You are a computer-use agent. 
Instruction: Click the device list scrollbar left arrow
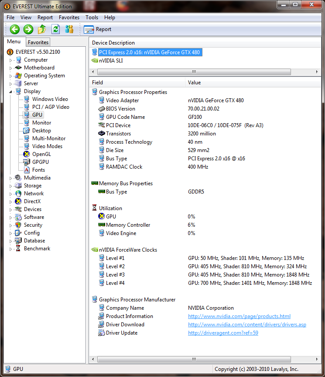(x=93, y=72)
